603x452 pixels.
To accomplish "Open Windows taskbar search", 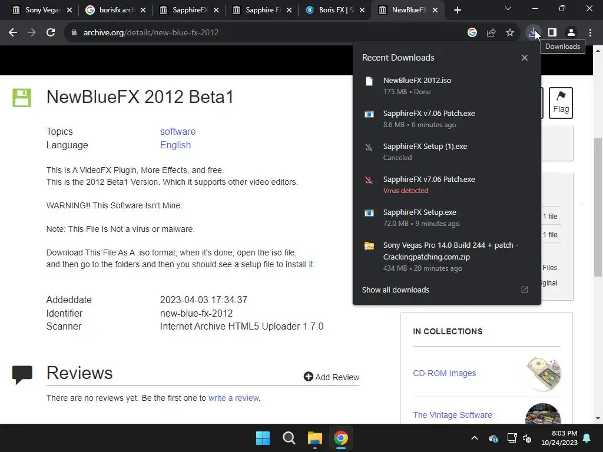I will (289, 438).
